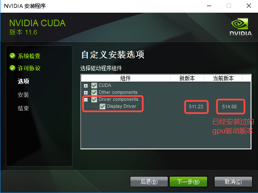Expand the CUDA tree node

coord(86,86)
